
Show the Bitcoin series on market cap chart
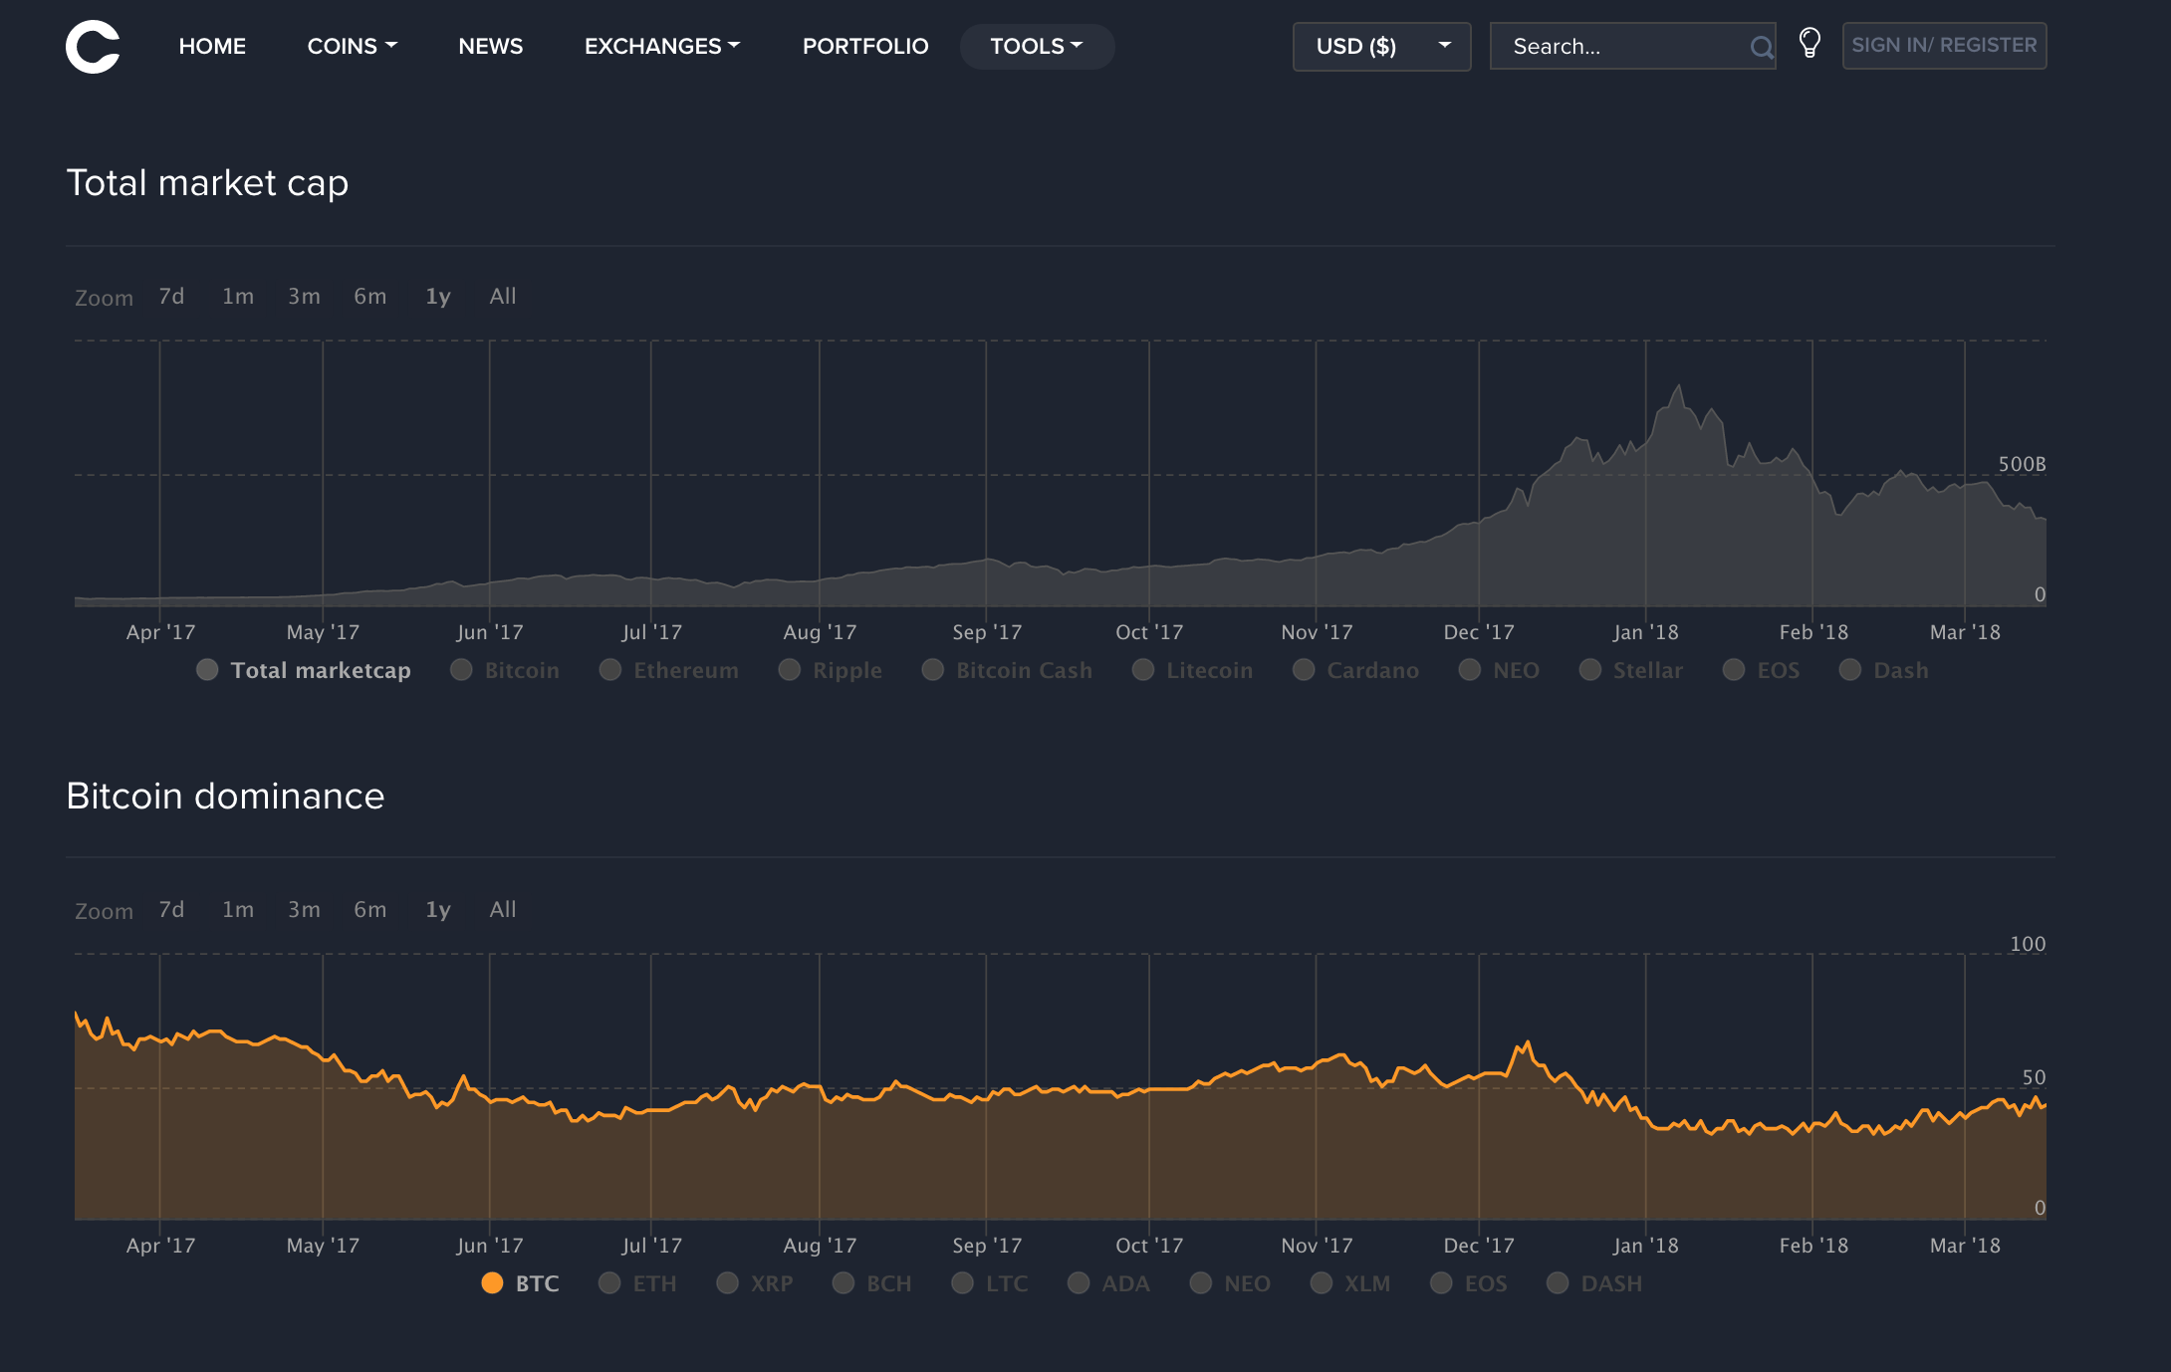[505, 669]
